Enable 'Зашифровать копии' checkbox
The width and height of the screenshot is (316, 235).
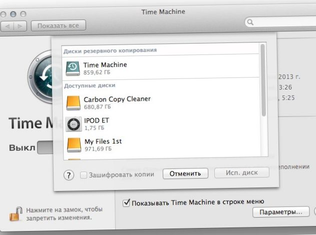[84, 175]
